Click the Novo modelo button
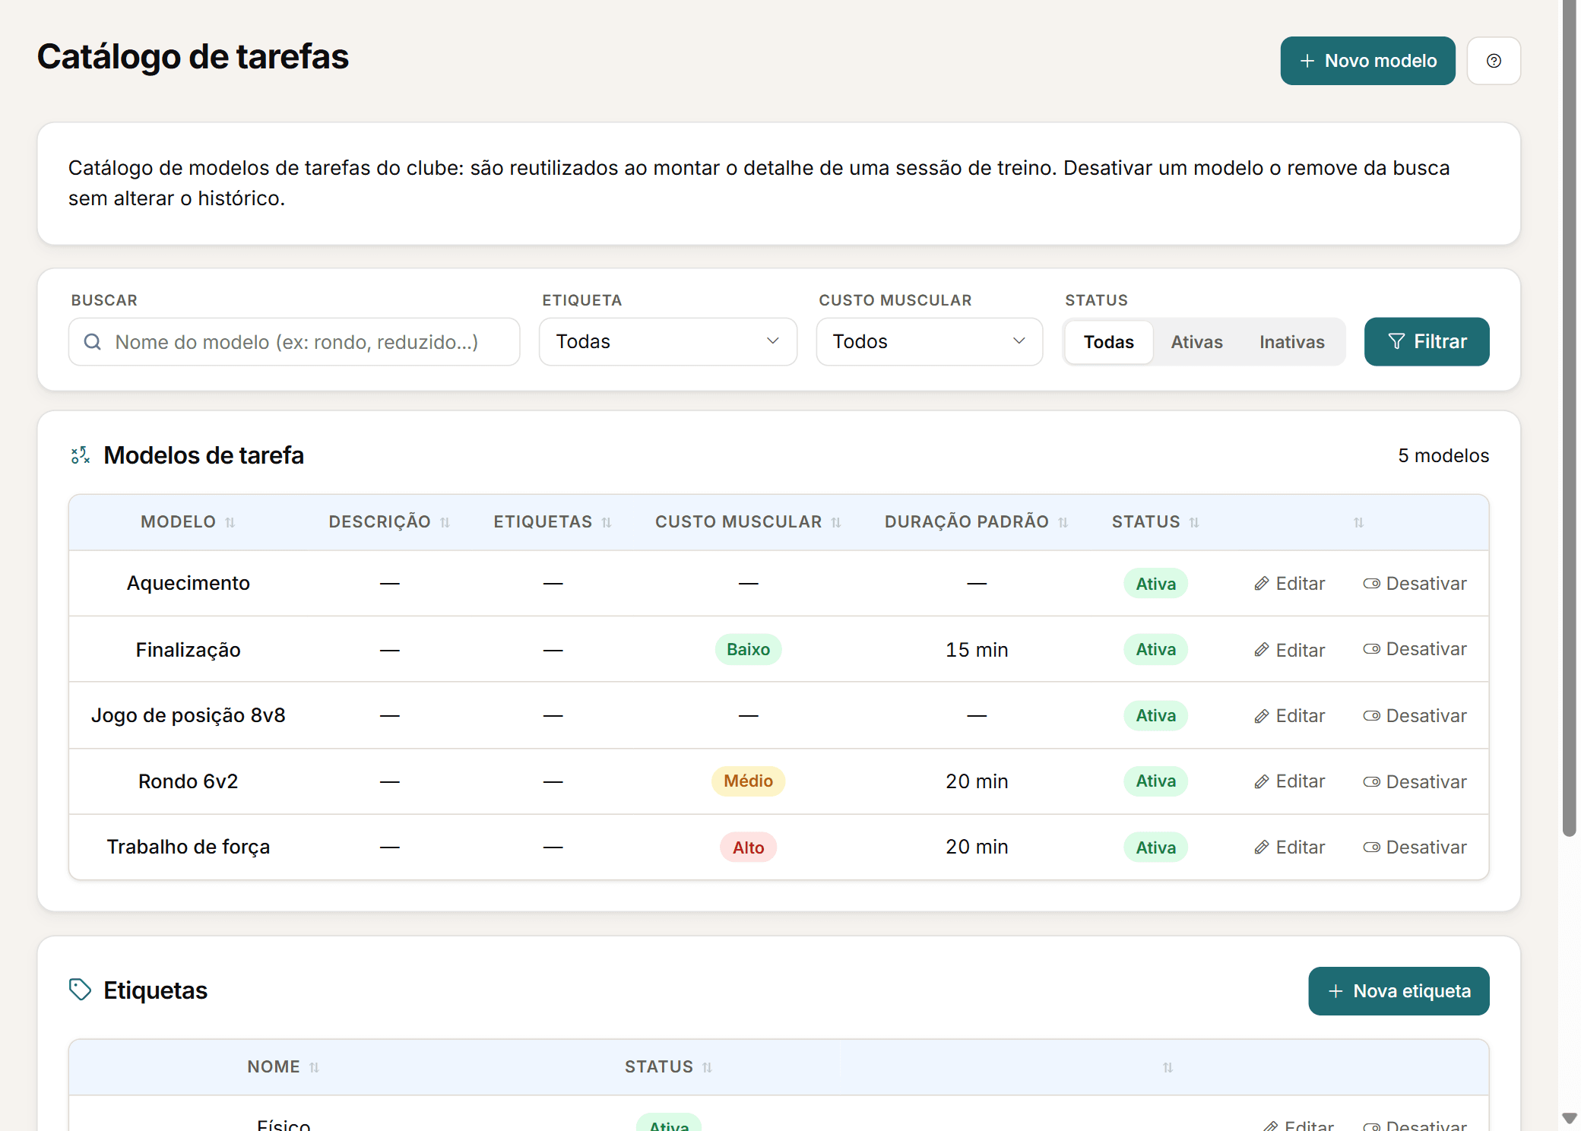This screenshot has width=1581, height=1131. pyautogui.click(x=1367, y=61)
